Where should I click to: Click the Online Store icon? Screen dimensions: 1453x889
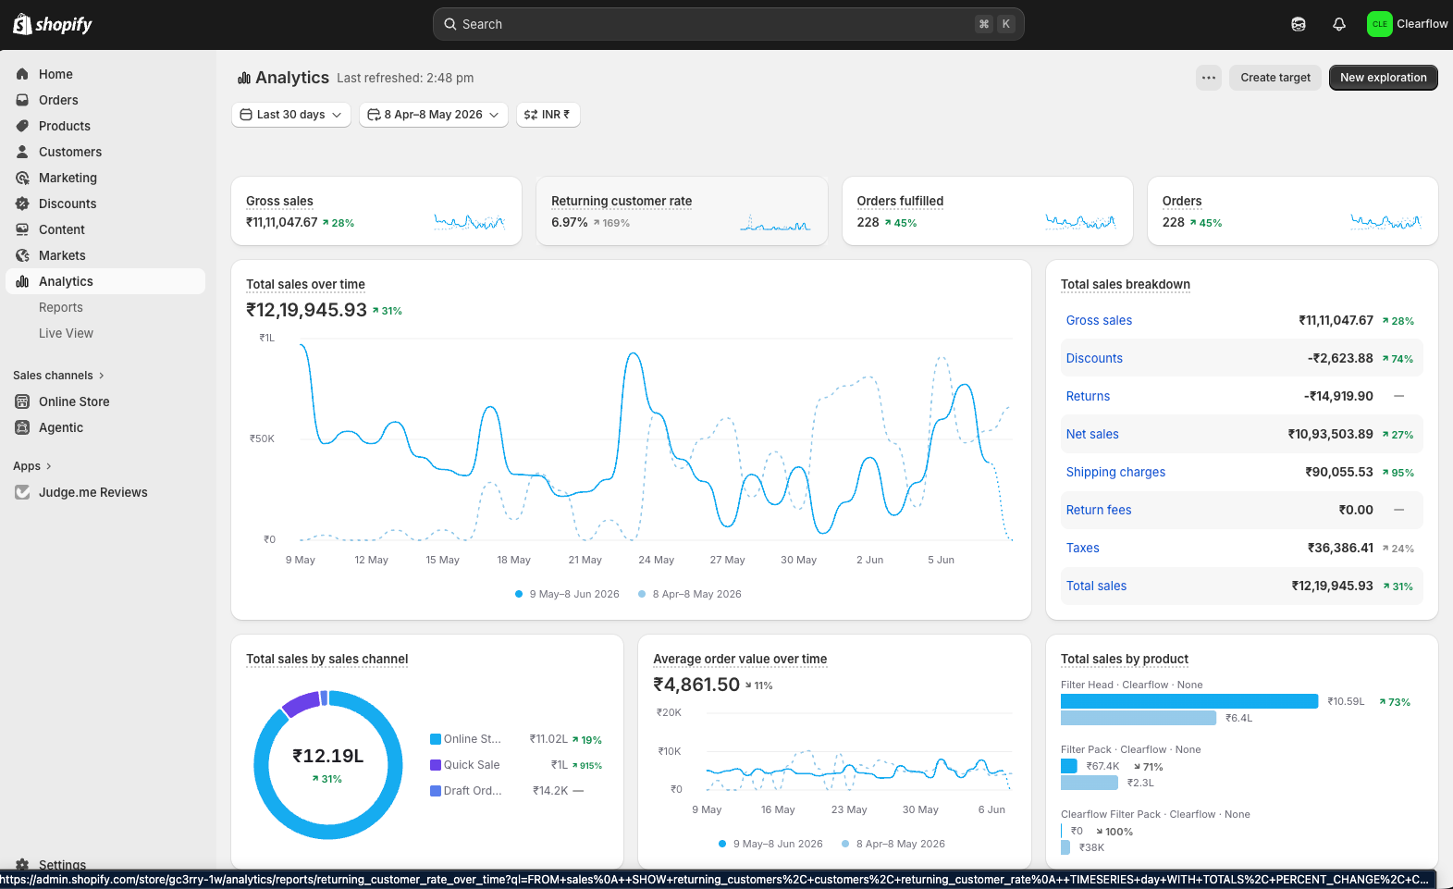22,401
